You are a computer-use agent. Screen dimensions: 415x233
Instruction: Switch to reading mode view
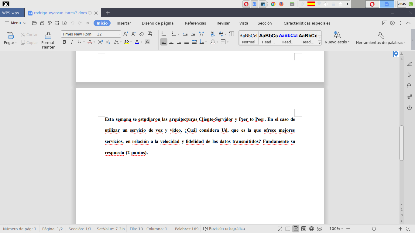coord(288,229)
